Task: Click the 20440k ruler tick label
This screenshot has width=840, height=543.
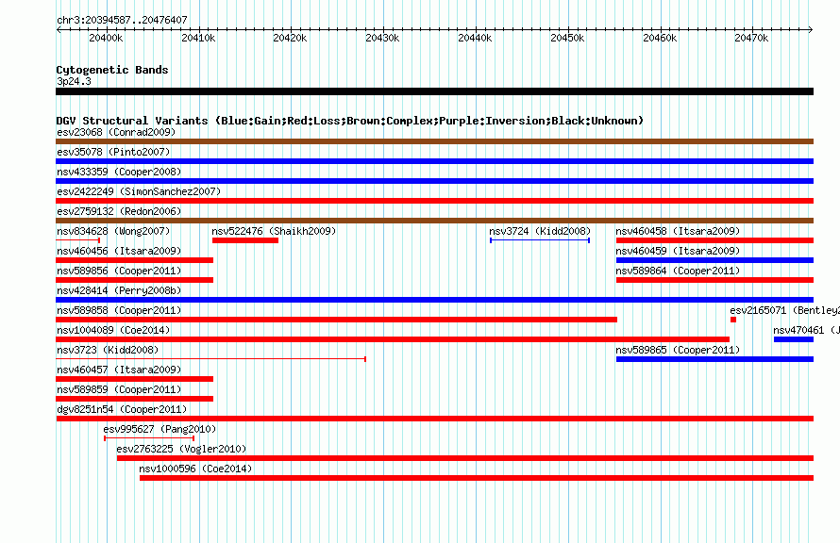Action: [x=475, y=38]
